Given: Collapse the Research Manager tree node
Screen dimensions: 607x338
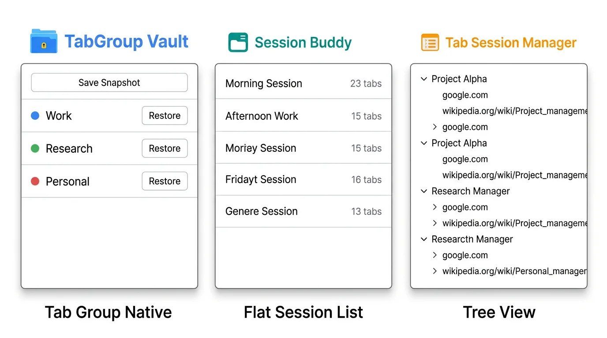Looking at the screenshot, I should coord(423,191).
